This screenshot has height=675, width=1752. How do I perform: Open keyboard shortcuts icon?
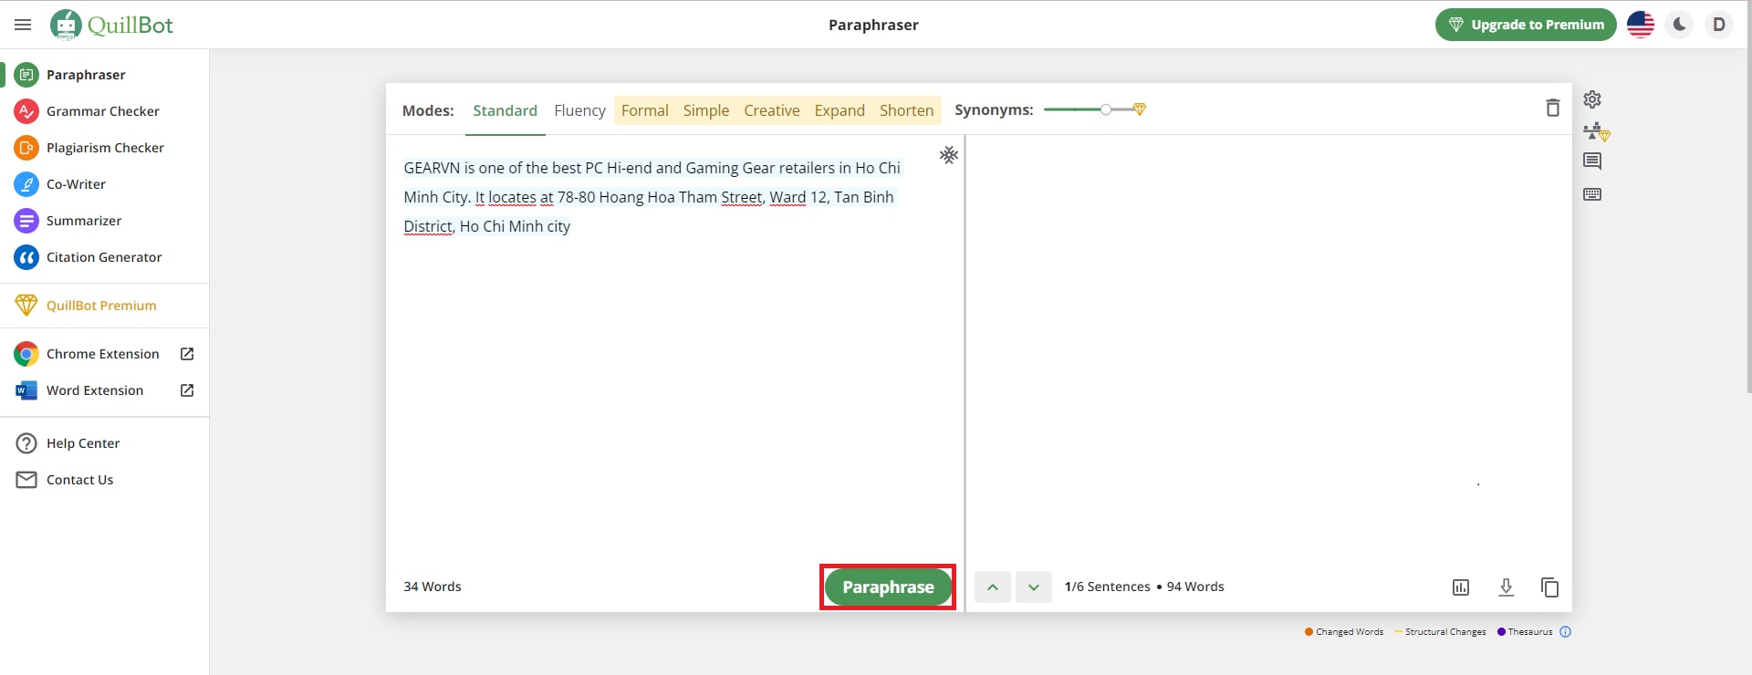[1592, 194]
